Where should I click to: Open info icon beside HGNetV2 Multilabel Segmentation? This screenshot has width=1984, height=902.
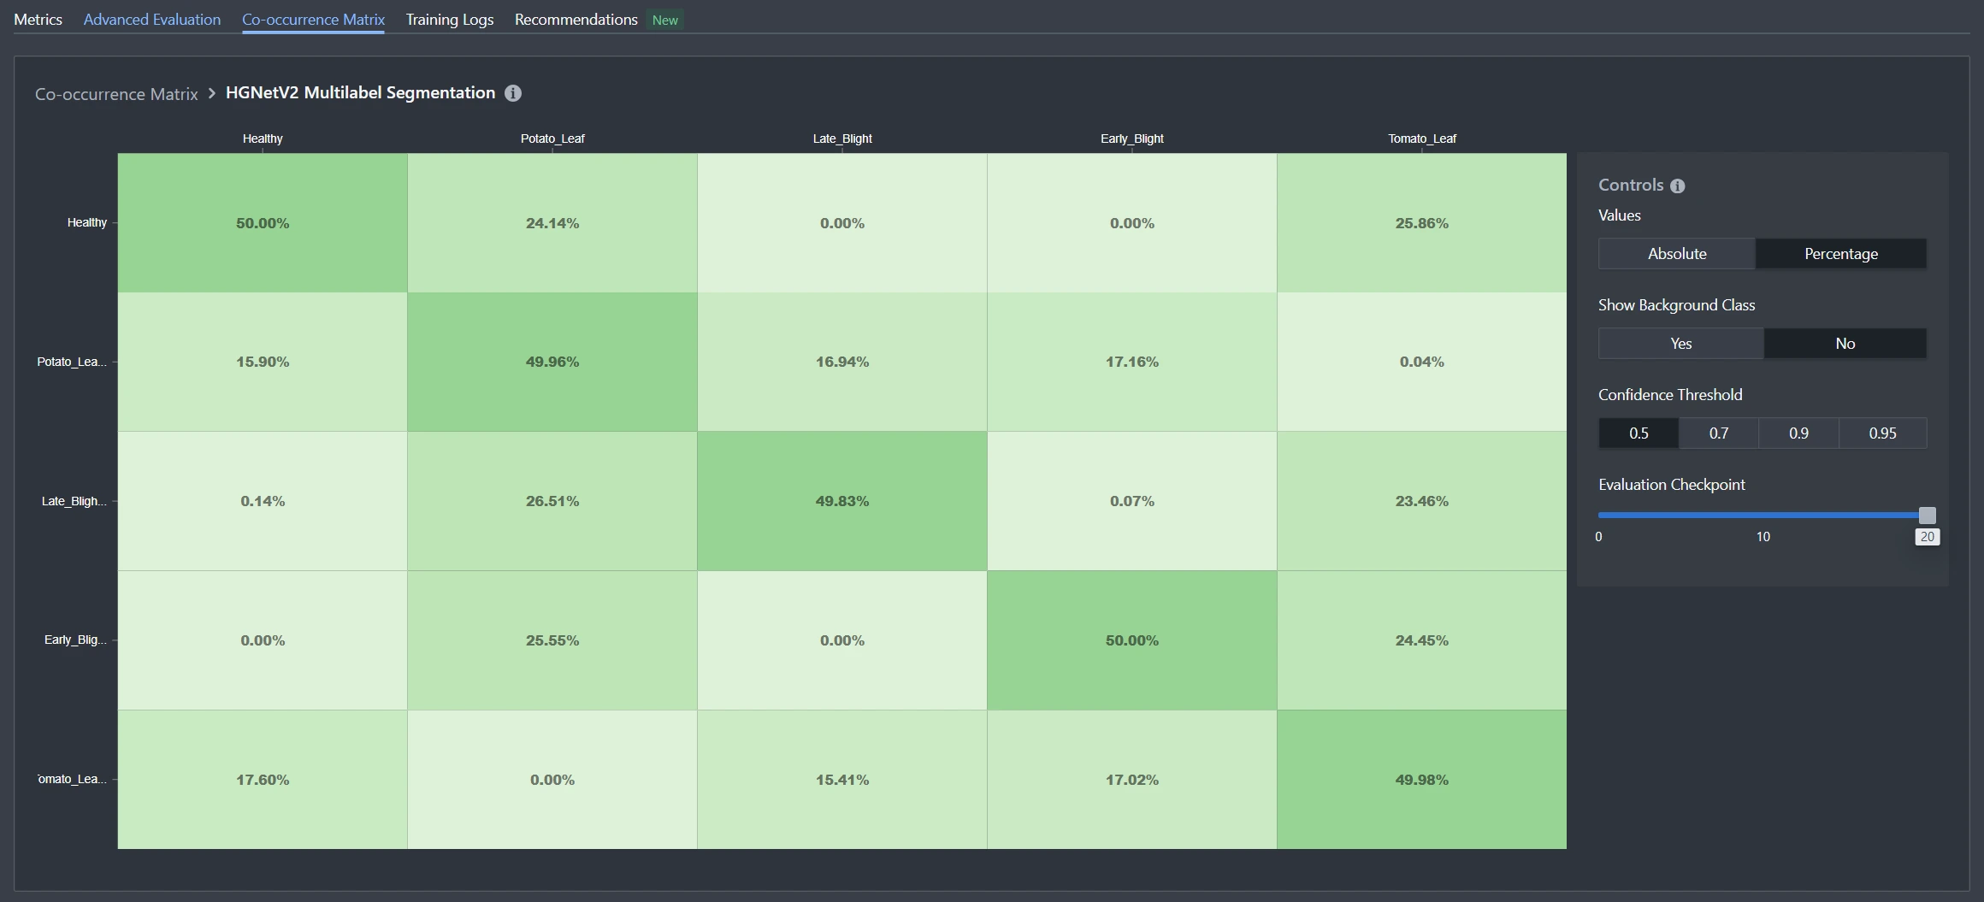click(513, 93)
